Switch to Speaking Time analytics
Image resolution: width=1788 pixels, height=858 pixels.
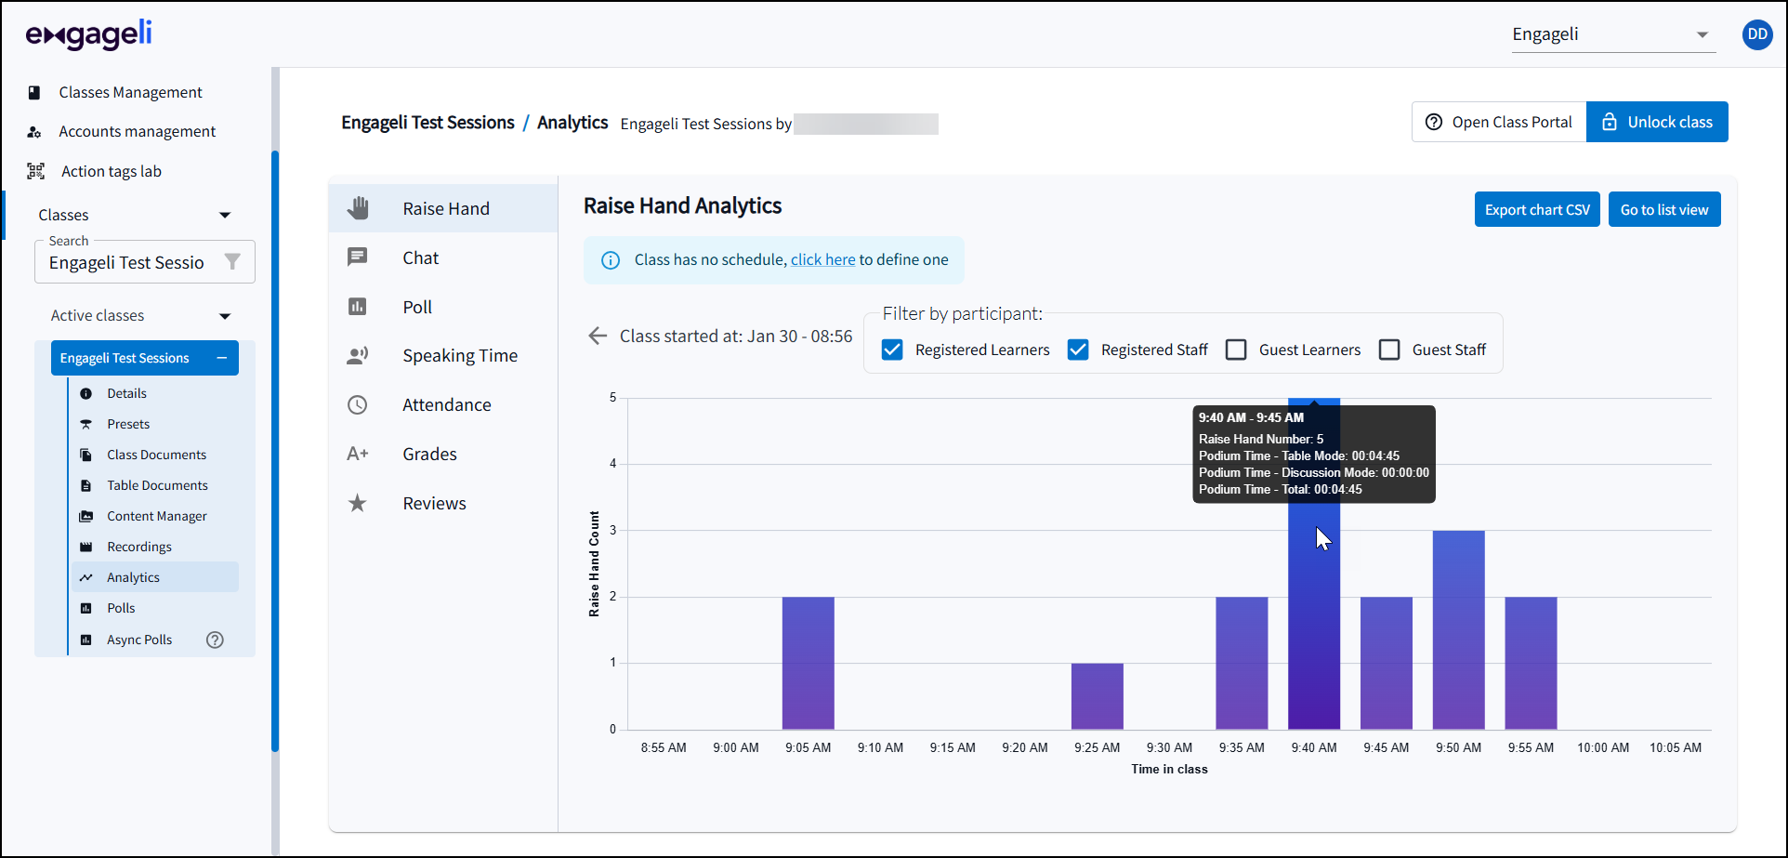pos(443,355)
